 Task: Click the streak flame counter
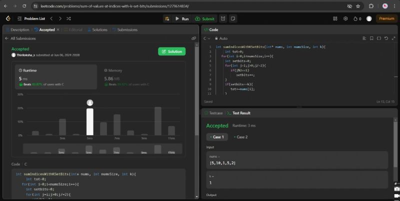[x=357, y=18]
